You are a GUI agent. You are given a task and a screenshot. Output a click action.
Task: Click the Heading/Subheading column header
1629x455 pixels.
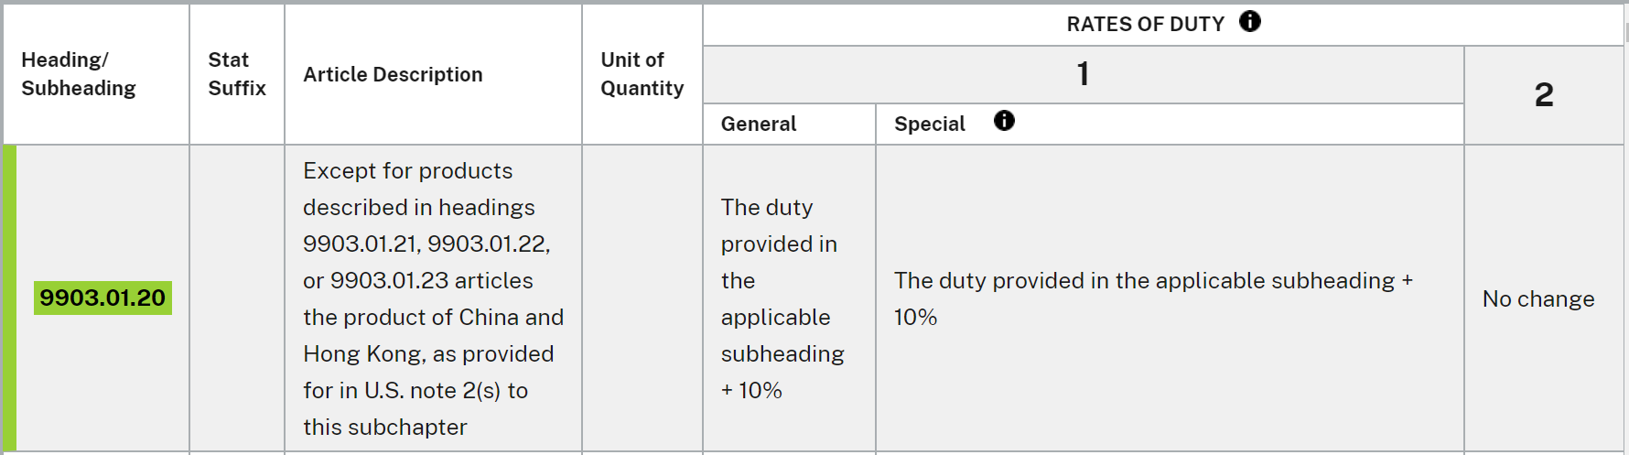click(79, 74)
